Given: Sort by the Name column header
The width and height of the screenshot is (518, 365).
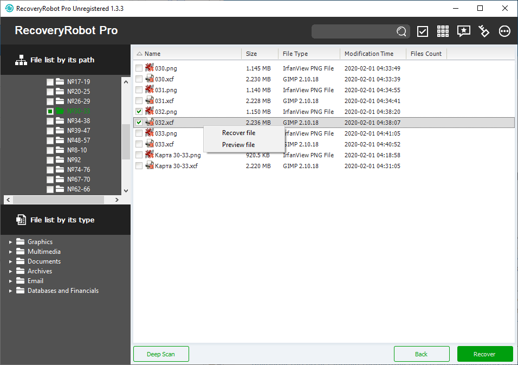Looking at the screenshot, I should click(x=187, y=54).
